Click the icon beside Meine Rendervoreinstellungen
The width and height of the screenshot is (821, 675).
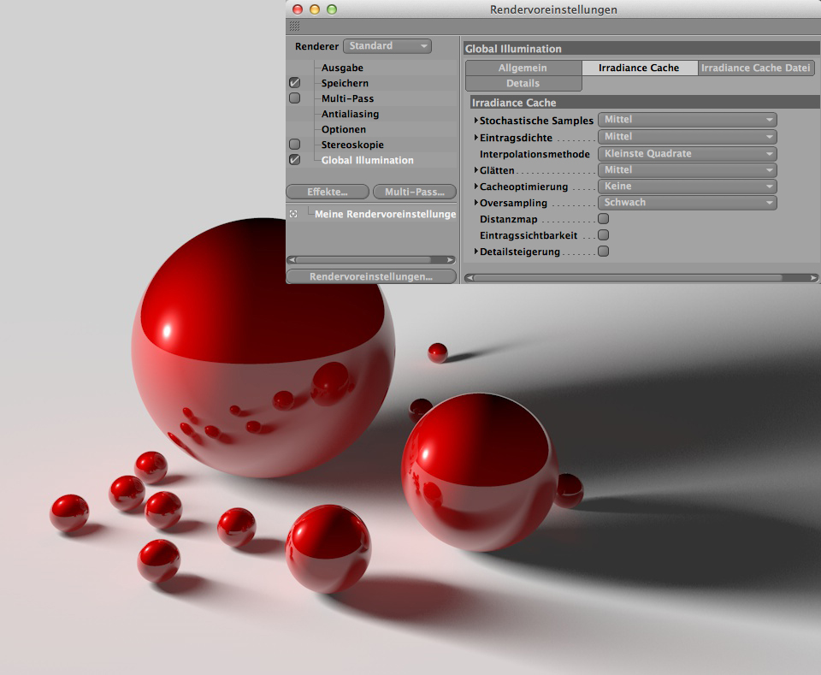coord(293,214)
